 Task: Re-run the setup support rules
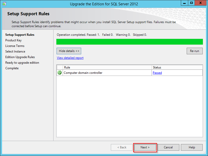195,51
